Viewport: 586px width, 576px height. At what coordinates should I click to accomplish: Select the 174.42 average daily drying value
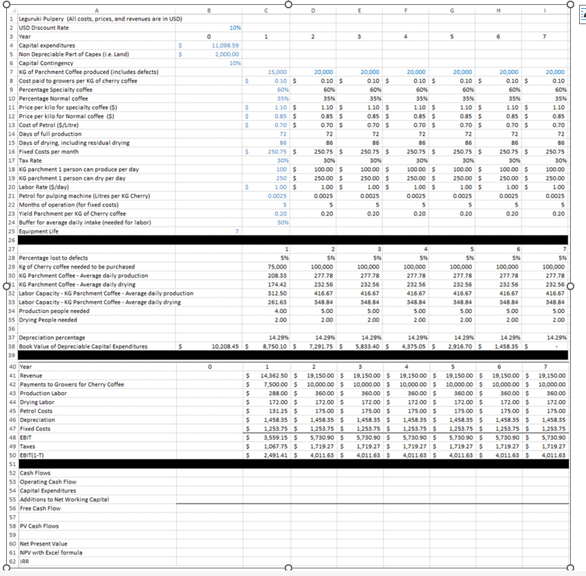pos(277,285)
